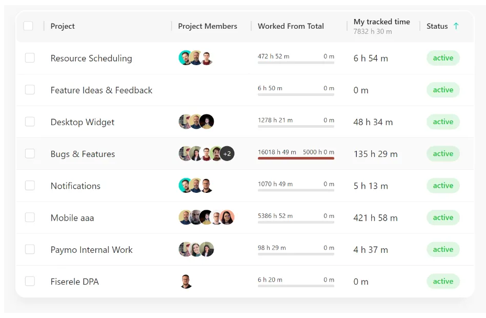
Task: Open the Resource Scheduling project
Action: pos(91,58)
